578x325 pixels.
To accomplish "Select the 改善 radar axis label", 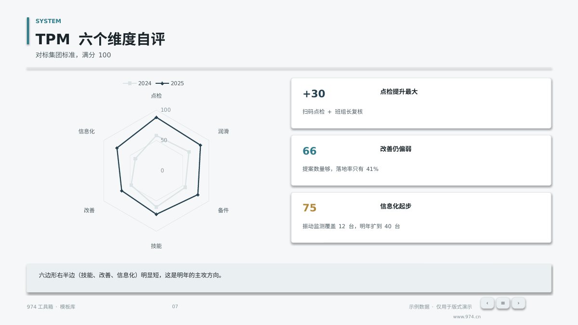I will (x=89, y=210).
